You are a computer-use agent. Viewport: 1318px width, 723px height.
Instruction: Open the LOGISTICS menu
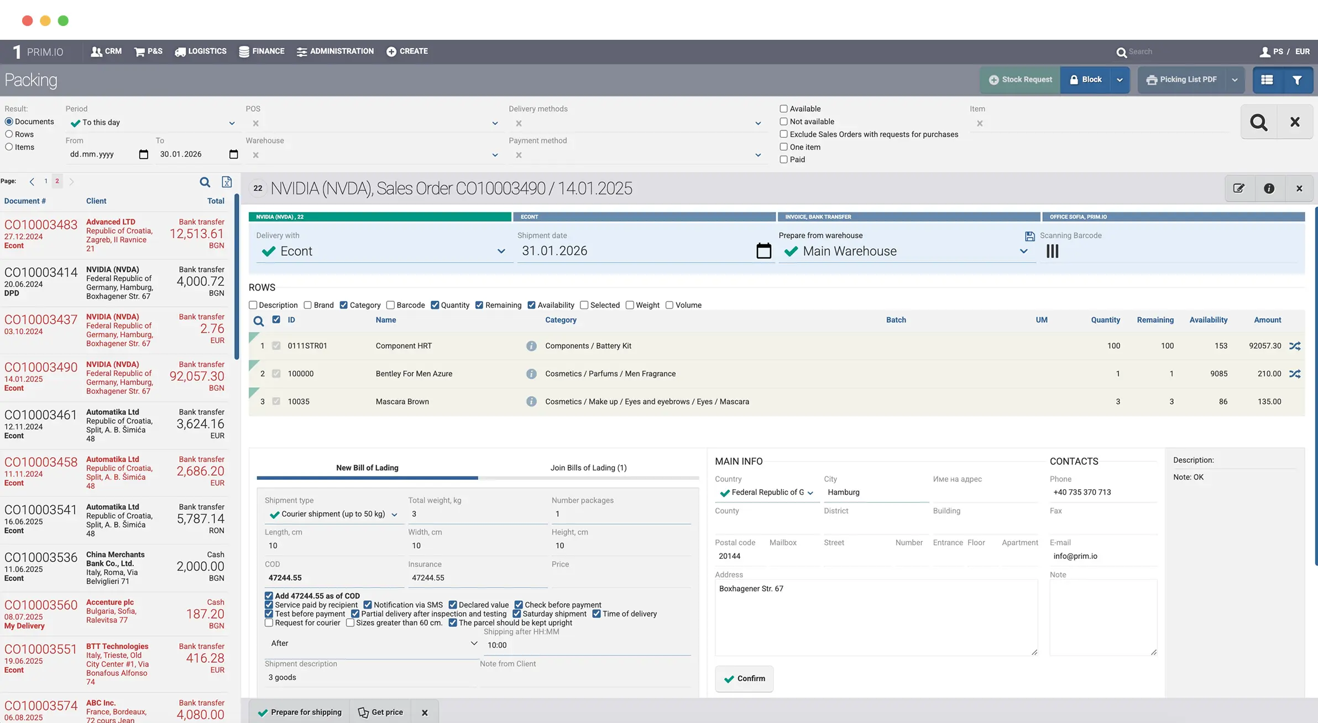(201, 51)
